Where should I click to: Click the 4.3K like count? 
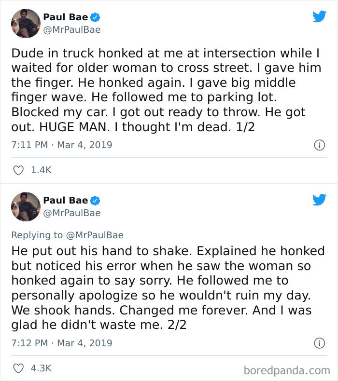tap(41, 368)
